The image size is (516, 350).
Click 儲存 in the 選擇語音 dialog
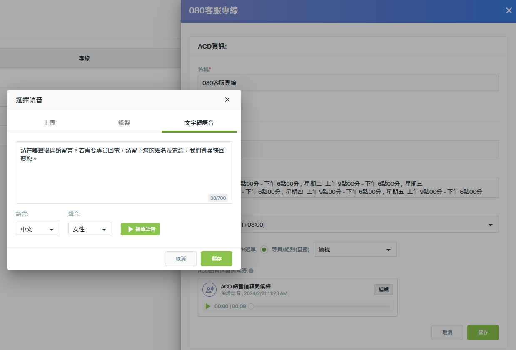point(217,259)
